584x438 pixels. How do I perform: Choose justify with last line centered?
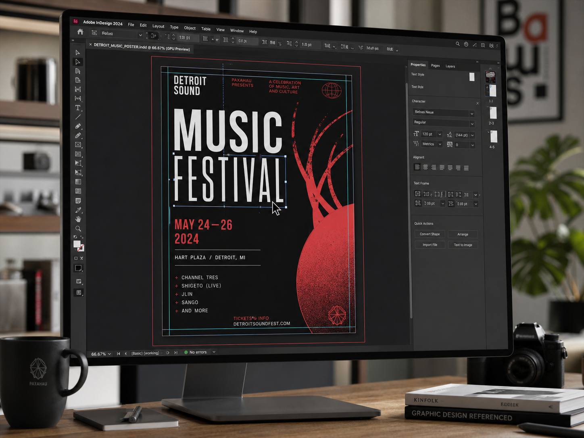point(450,167)
